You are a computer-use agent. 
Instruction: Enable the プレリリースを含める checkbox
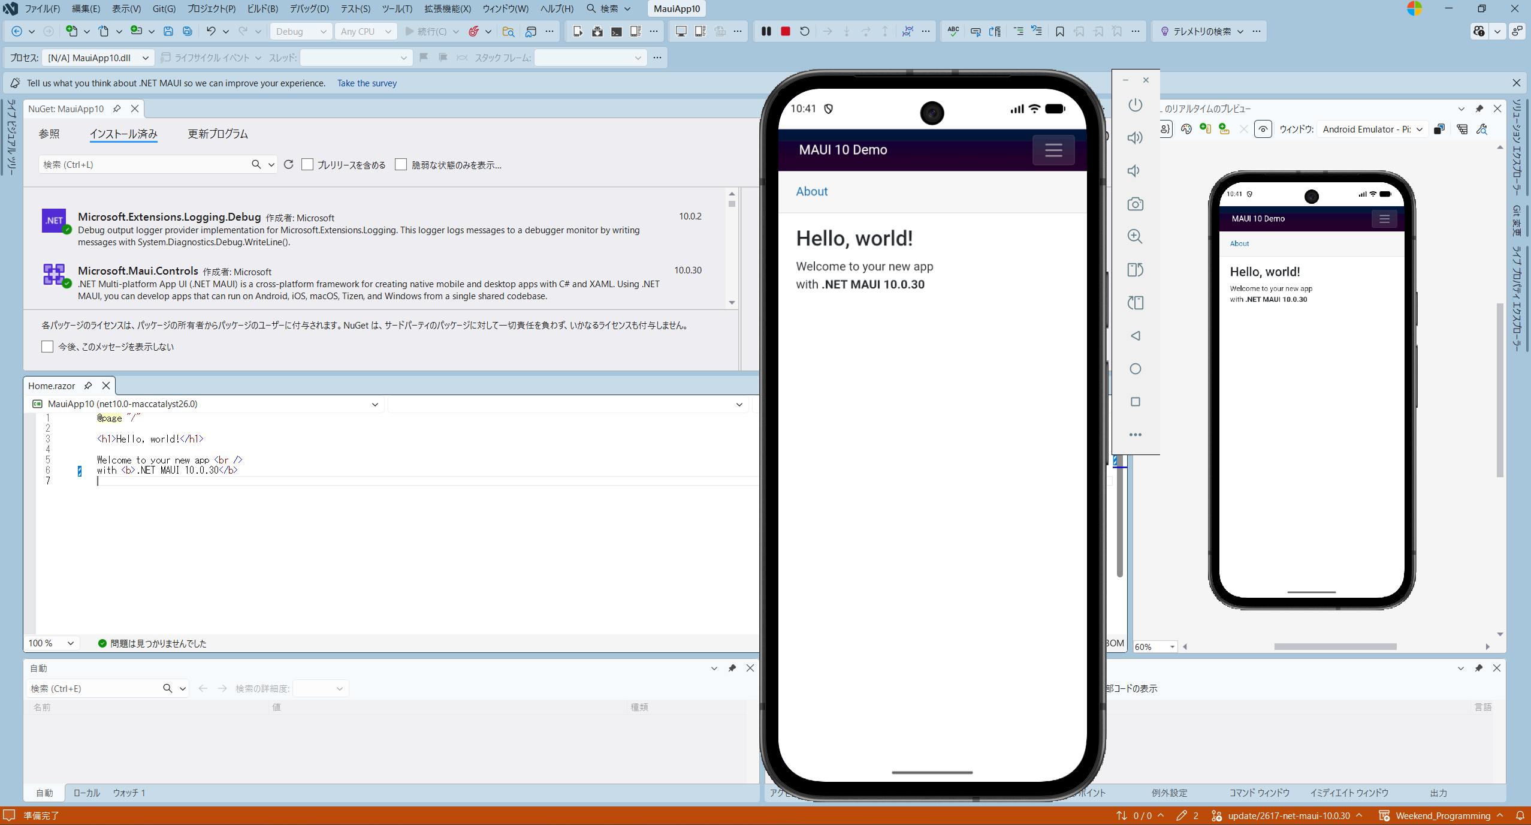(x=307, y=164)
